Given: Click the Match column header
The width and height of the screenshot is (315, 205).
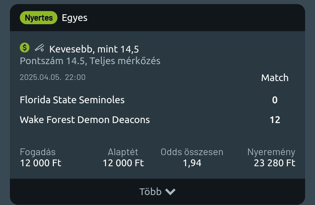Looking at the screenshot, I should tap(275, 78).
